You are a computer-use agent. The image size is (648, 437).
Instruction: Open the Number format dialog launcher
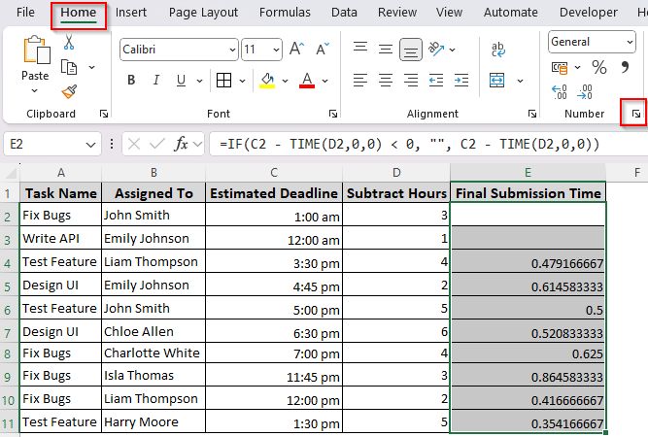click(636, 114)
